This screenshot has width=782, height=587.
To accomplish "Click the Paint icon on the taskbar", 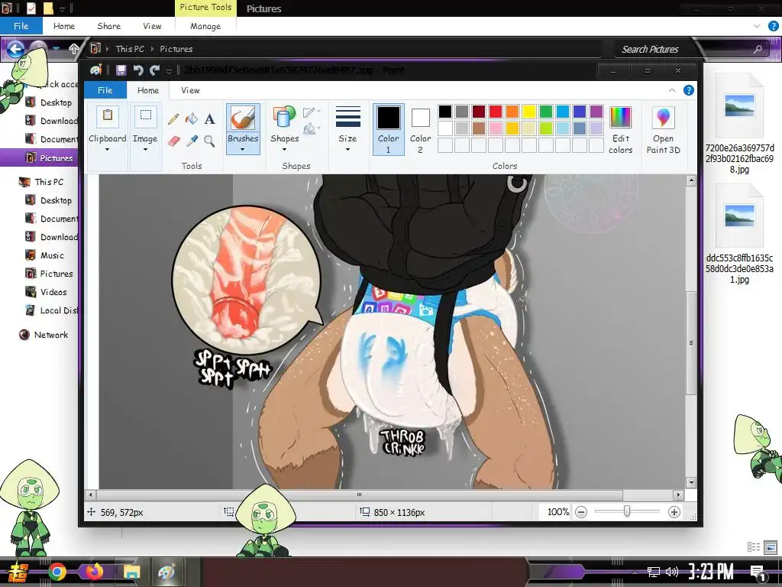I will [166, 572].
